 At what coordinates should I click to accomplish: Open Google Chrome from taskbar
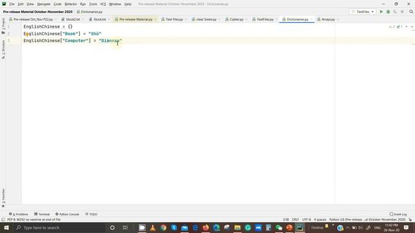[x=163, y=228]
